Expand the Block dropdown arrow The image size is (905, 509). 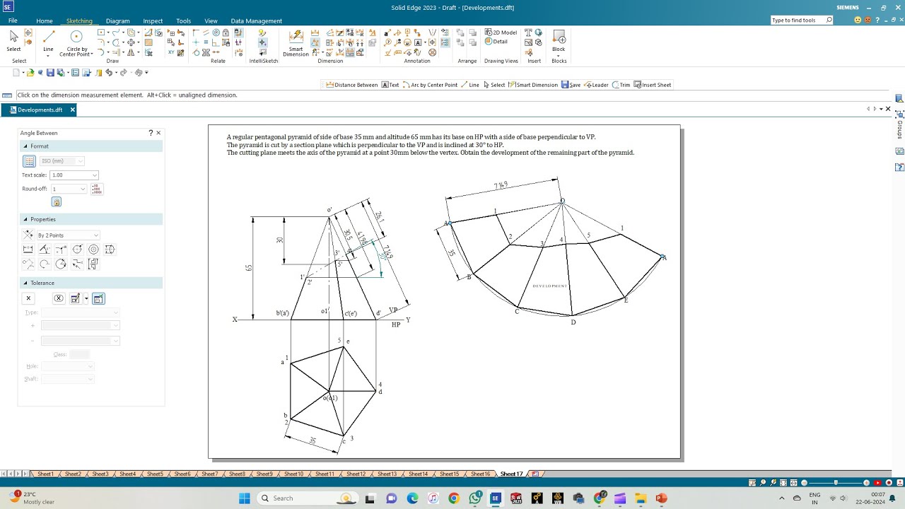pyautogui.click(x=559, y=55)
